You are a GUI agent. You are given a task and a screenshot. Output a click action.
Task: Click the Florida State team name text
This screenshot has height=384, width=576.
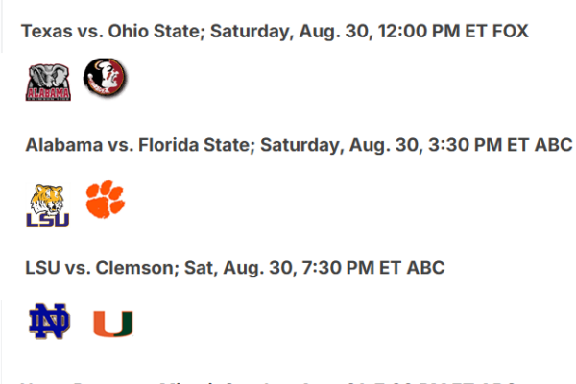(197, 145)
